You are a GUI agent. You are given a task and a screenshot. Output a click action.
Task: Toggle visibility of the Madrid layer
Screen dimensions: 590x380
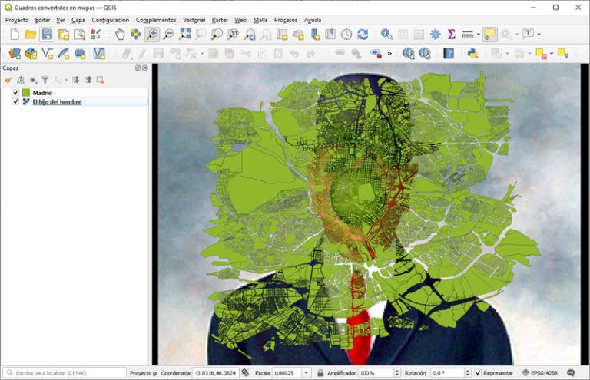[15, 93]
